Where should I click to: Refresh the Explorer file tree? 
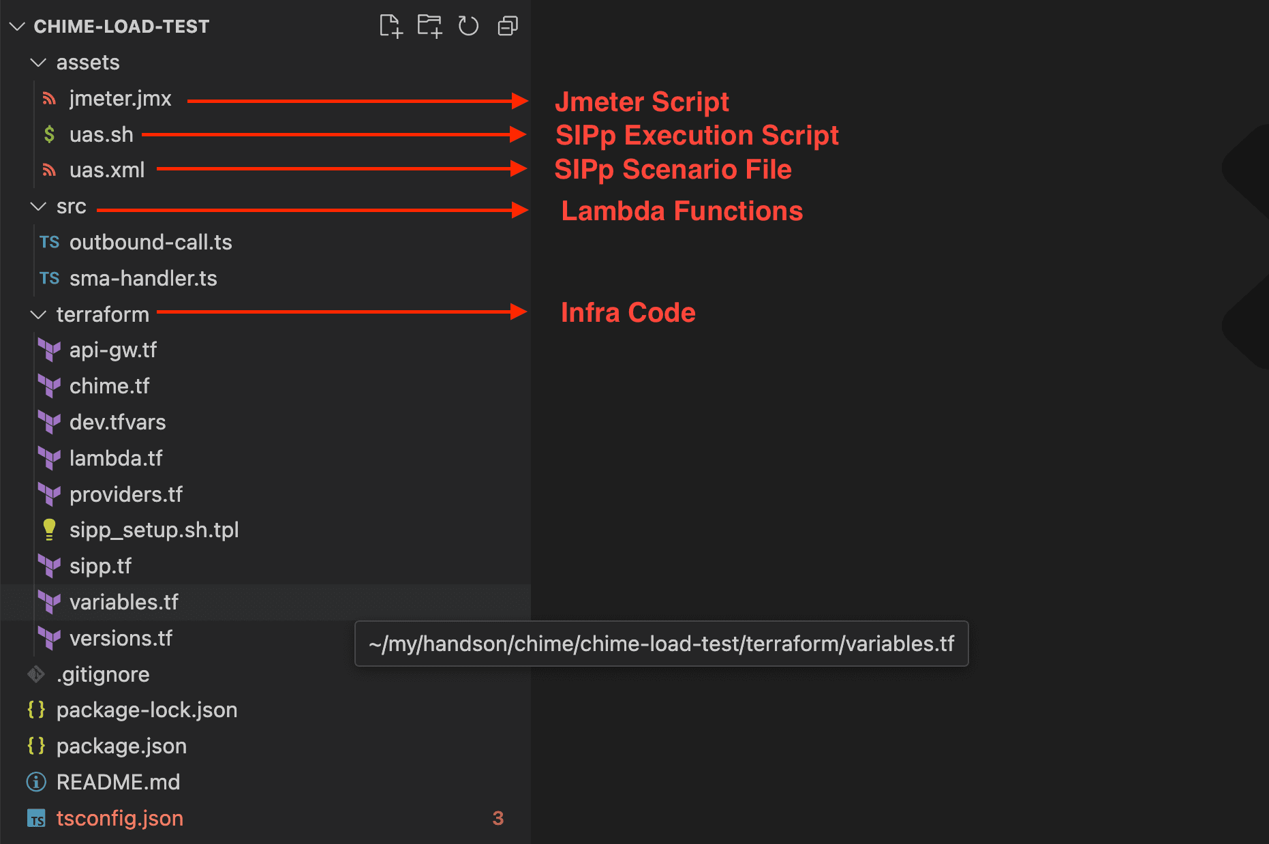point(468,27)
